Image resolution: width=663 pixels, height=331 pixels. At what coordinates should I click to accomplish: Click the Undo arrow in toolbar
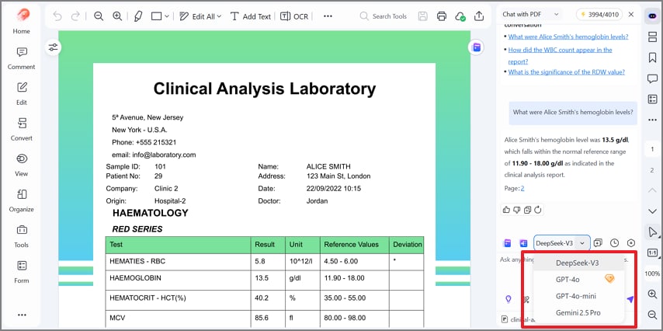[57, 16]
